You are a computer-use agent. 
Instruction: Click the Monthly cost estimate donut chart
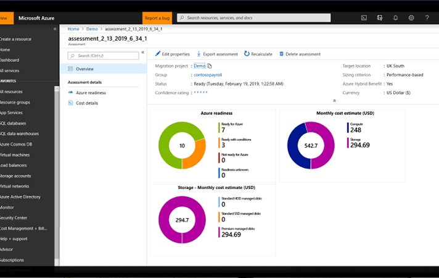[311, 145]
